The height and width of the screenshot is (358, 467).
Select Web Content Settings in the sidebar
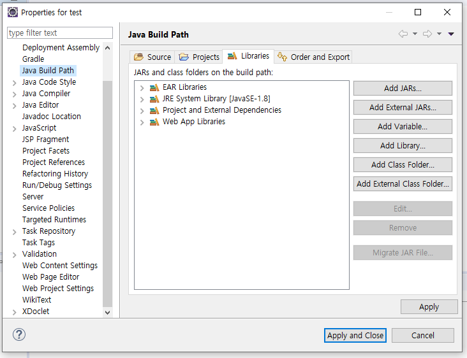[59, 266]
